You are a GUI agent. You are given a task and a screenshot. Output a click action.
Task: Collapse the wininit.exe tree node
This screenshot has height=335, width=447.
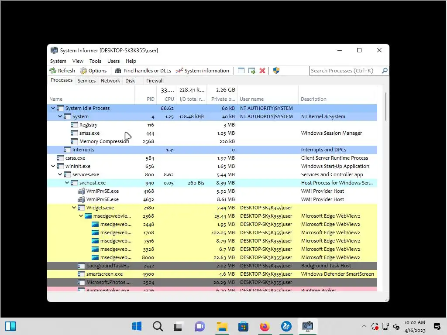pyautogui.click(x=53, y=166)
